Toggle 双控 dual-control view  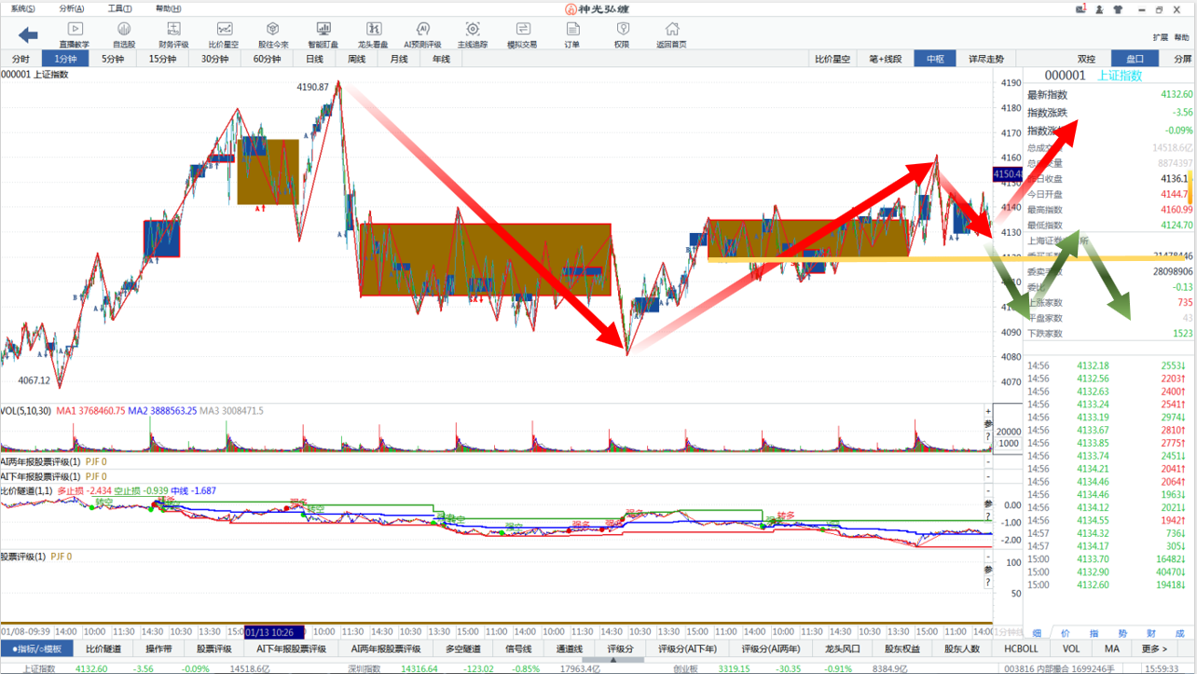click(1086, 59)
